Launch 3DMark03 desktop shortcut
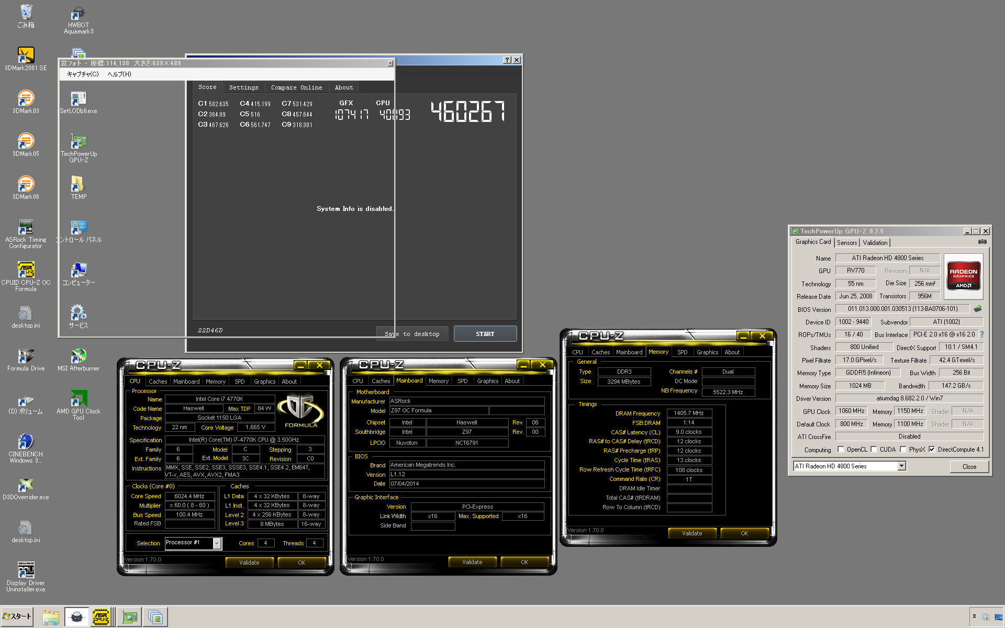Screen dimensions: 1005x628 [26, 102]
